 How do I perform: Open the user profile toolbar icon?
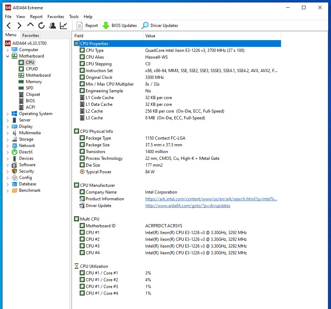(52, 26)
